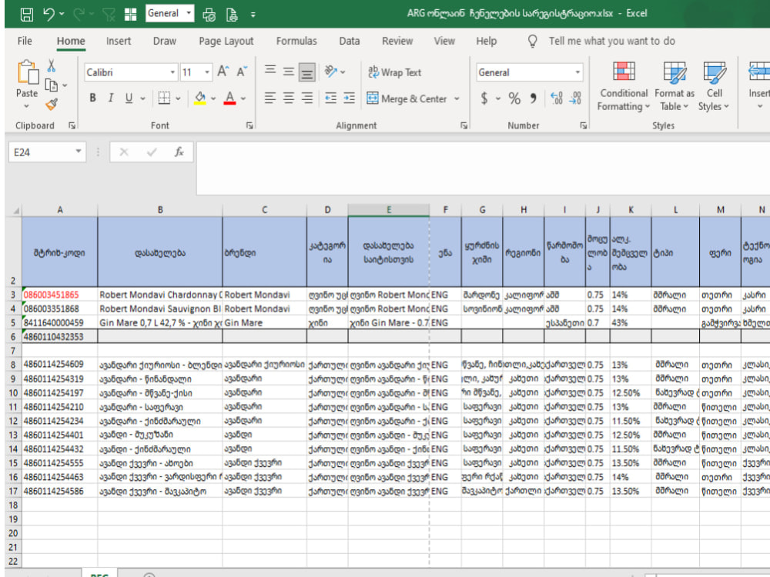Click the Orientation text angle icon
The height and width of the screenshot is (577, 770).
330,72
